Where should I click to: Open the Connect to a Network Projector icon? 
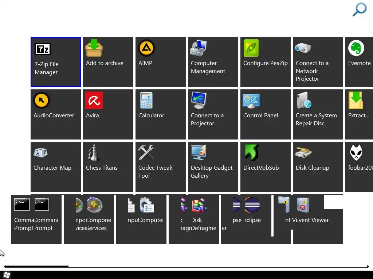303,48
